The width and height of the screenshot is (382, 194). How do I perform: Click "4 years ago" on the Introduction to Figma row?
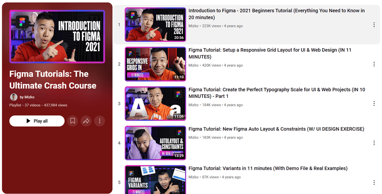click(x=233, y=26)
